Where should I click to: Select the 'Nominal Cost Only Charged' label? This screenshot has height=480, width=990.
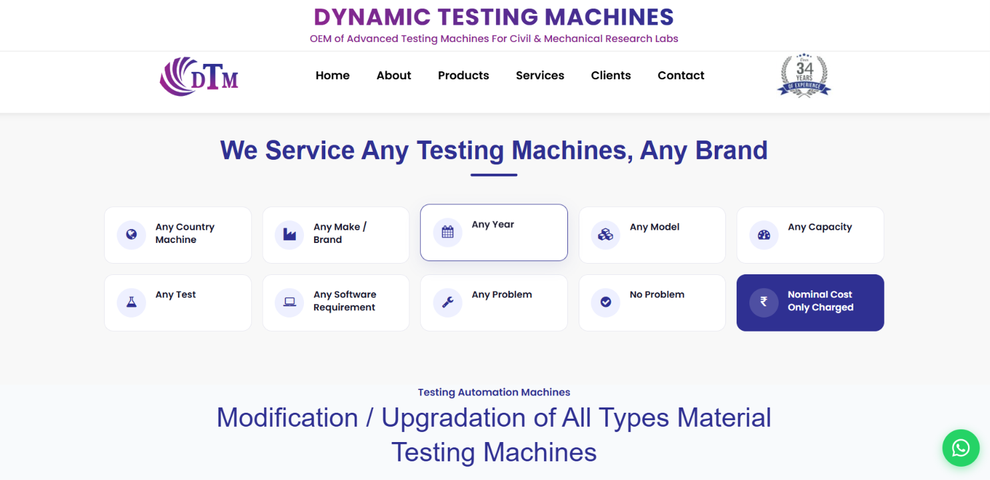pyautogui.click(x=821, y=301)
